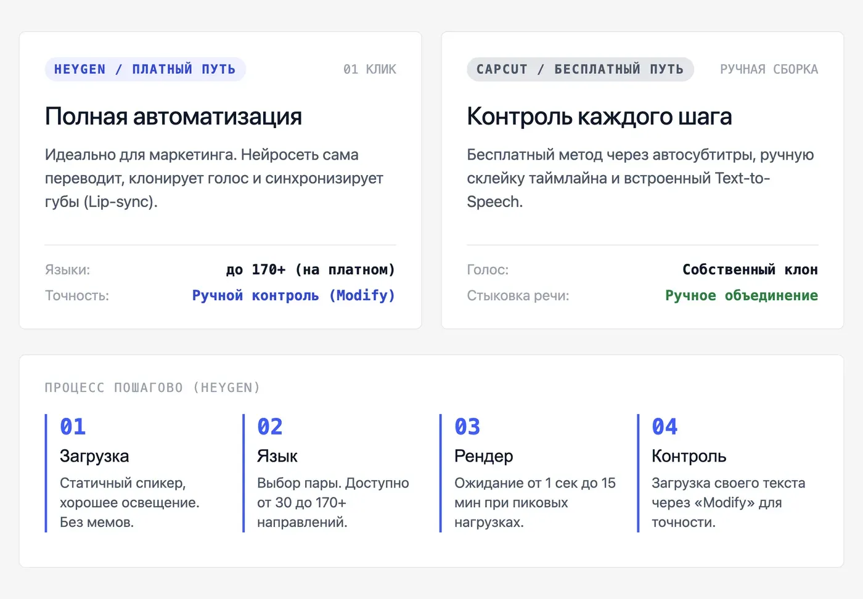863x599 pixels.
Task: Click the text 'Загрузка своего текста через «Modify»'
Action: pos(729,502)
